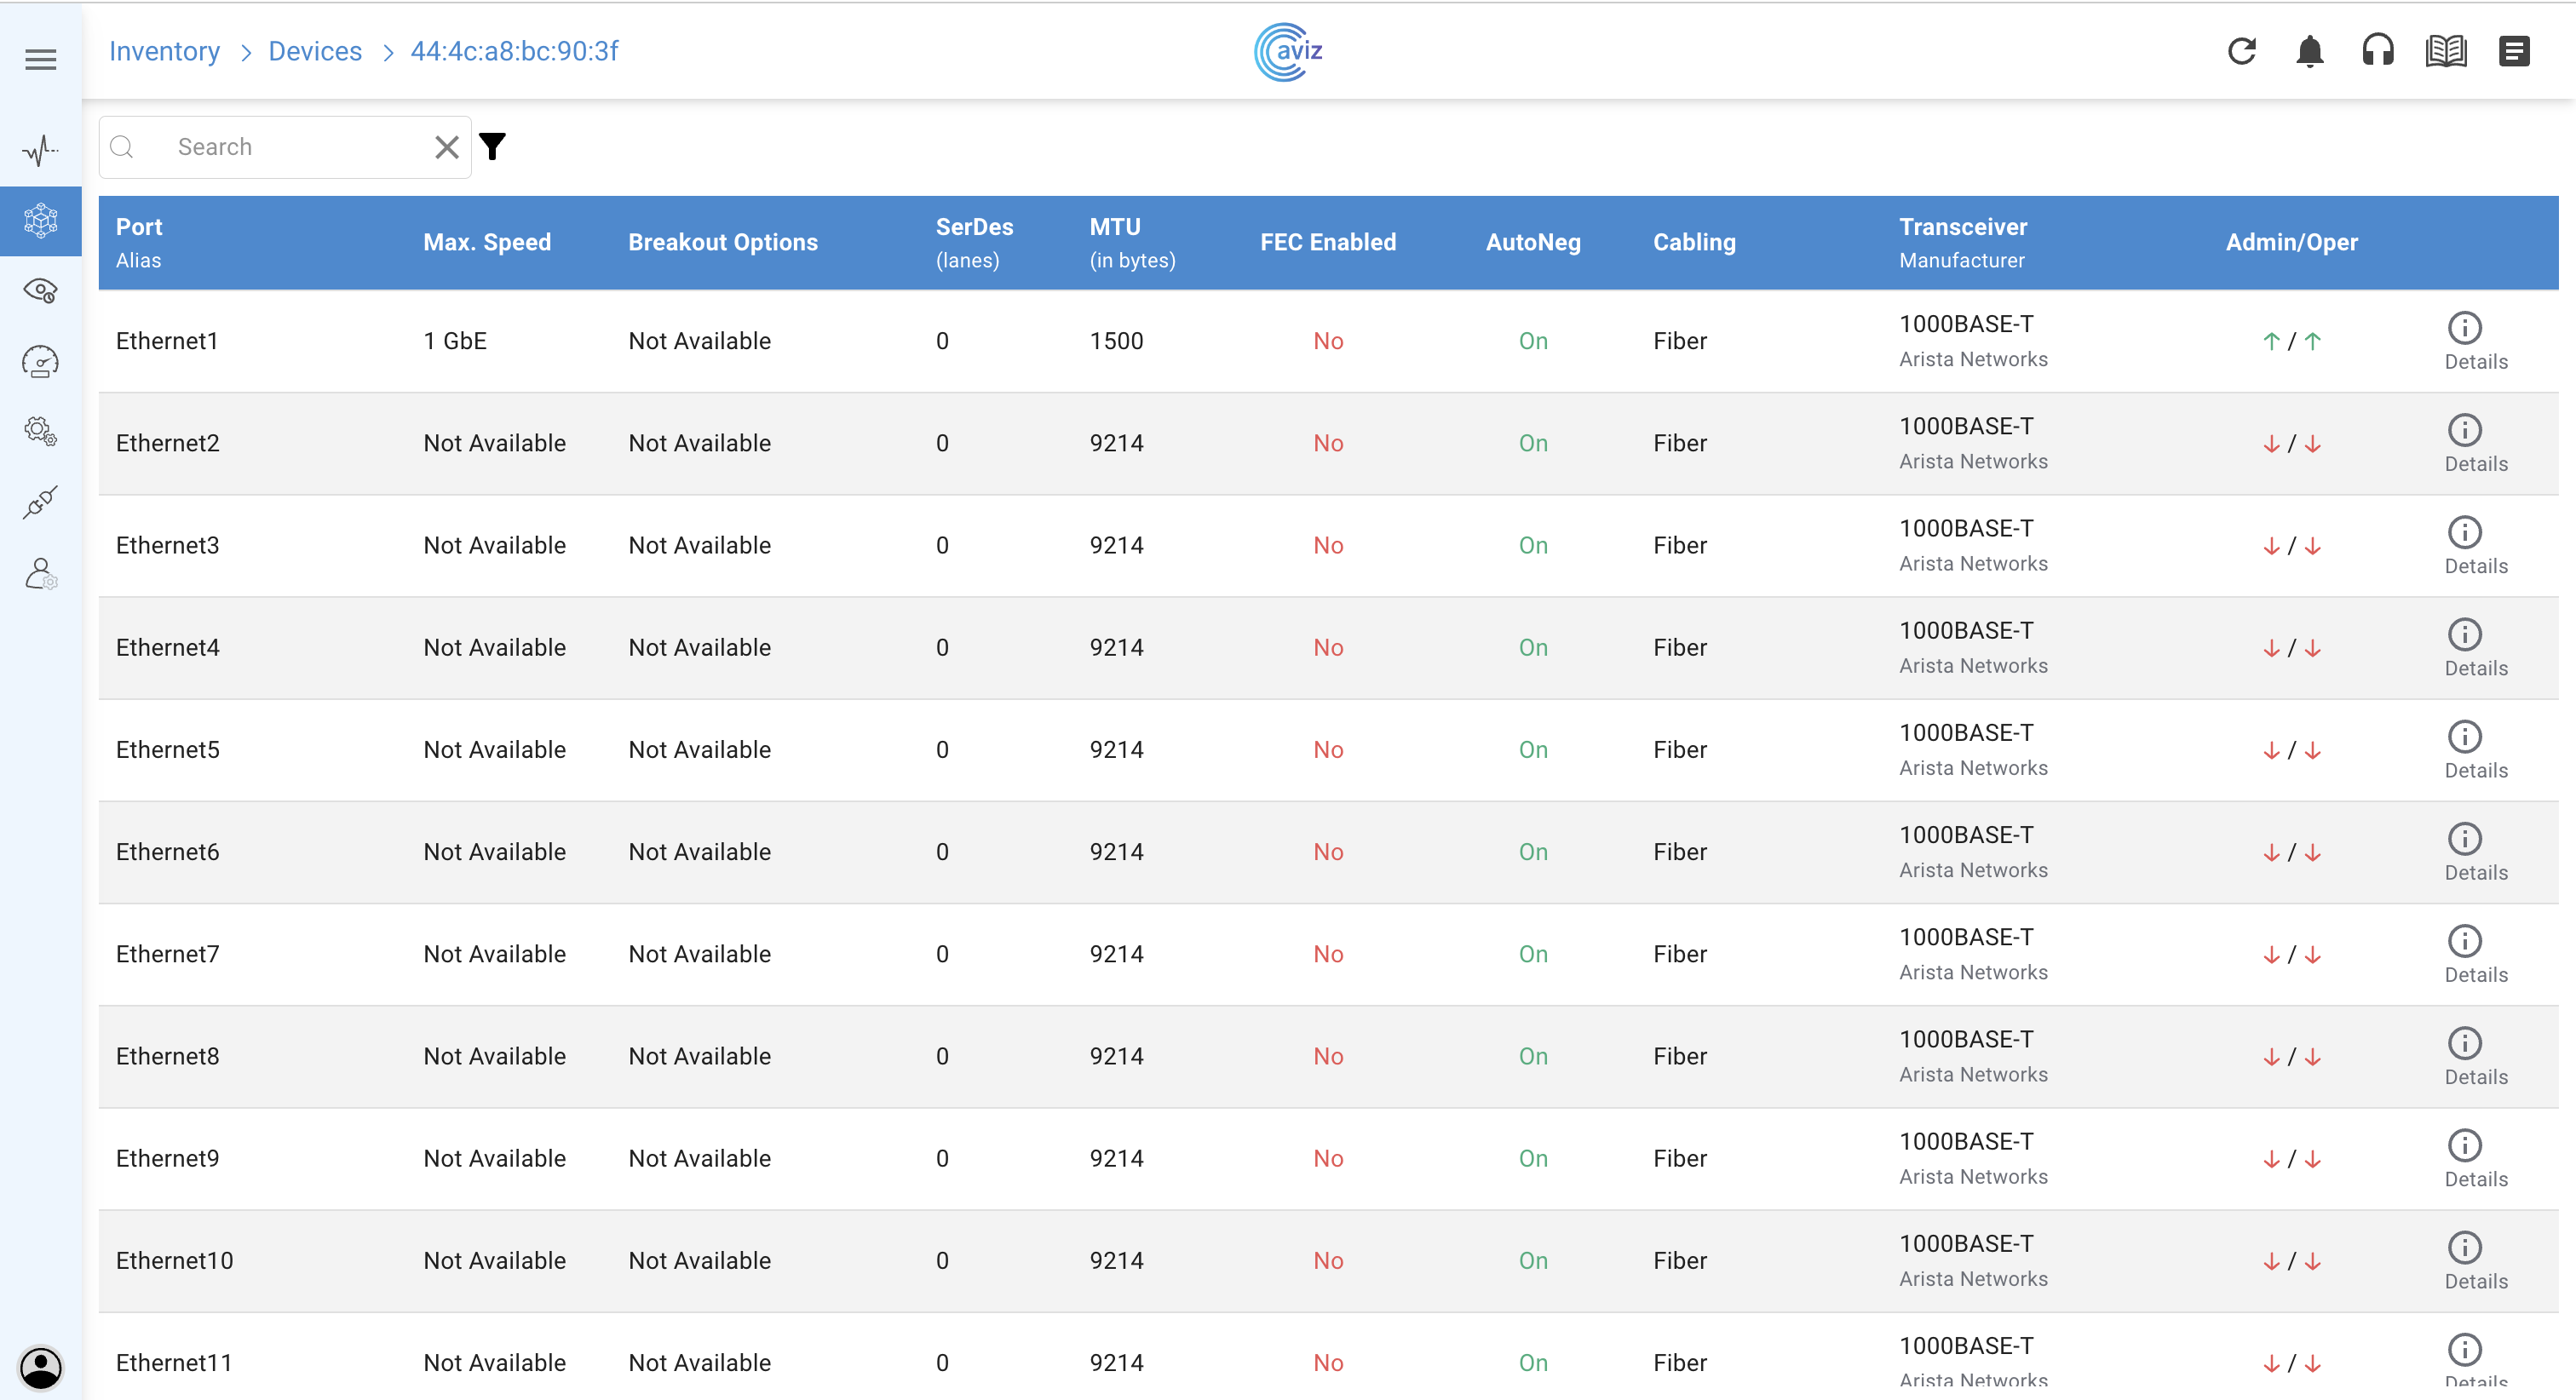Open the filter funnel next to search
Image resolution: width=2576 pixels, height=1400 pixels.
coord(492,147)
